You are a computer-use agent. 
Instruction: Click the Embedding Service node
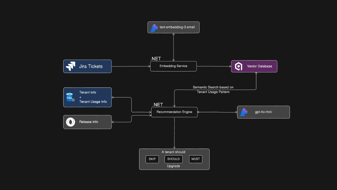(173, 66)
